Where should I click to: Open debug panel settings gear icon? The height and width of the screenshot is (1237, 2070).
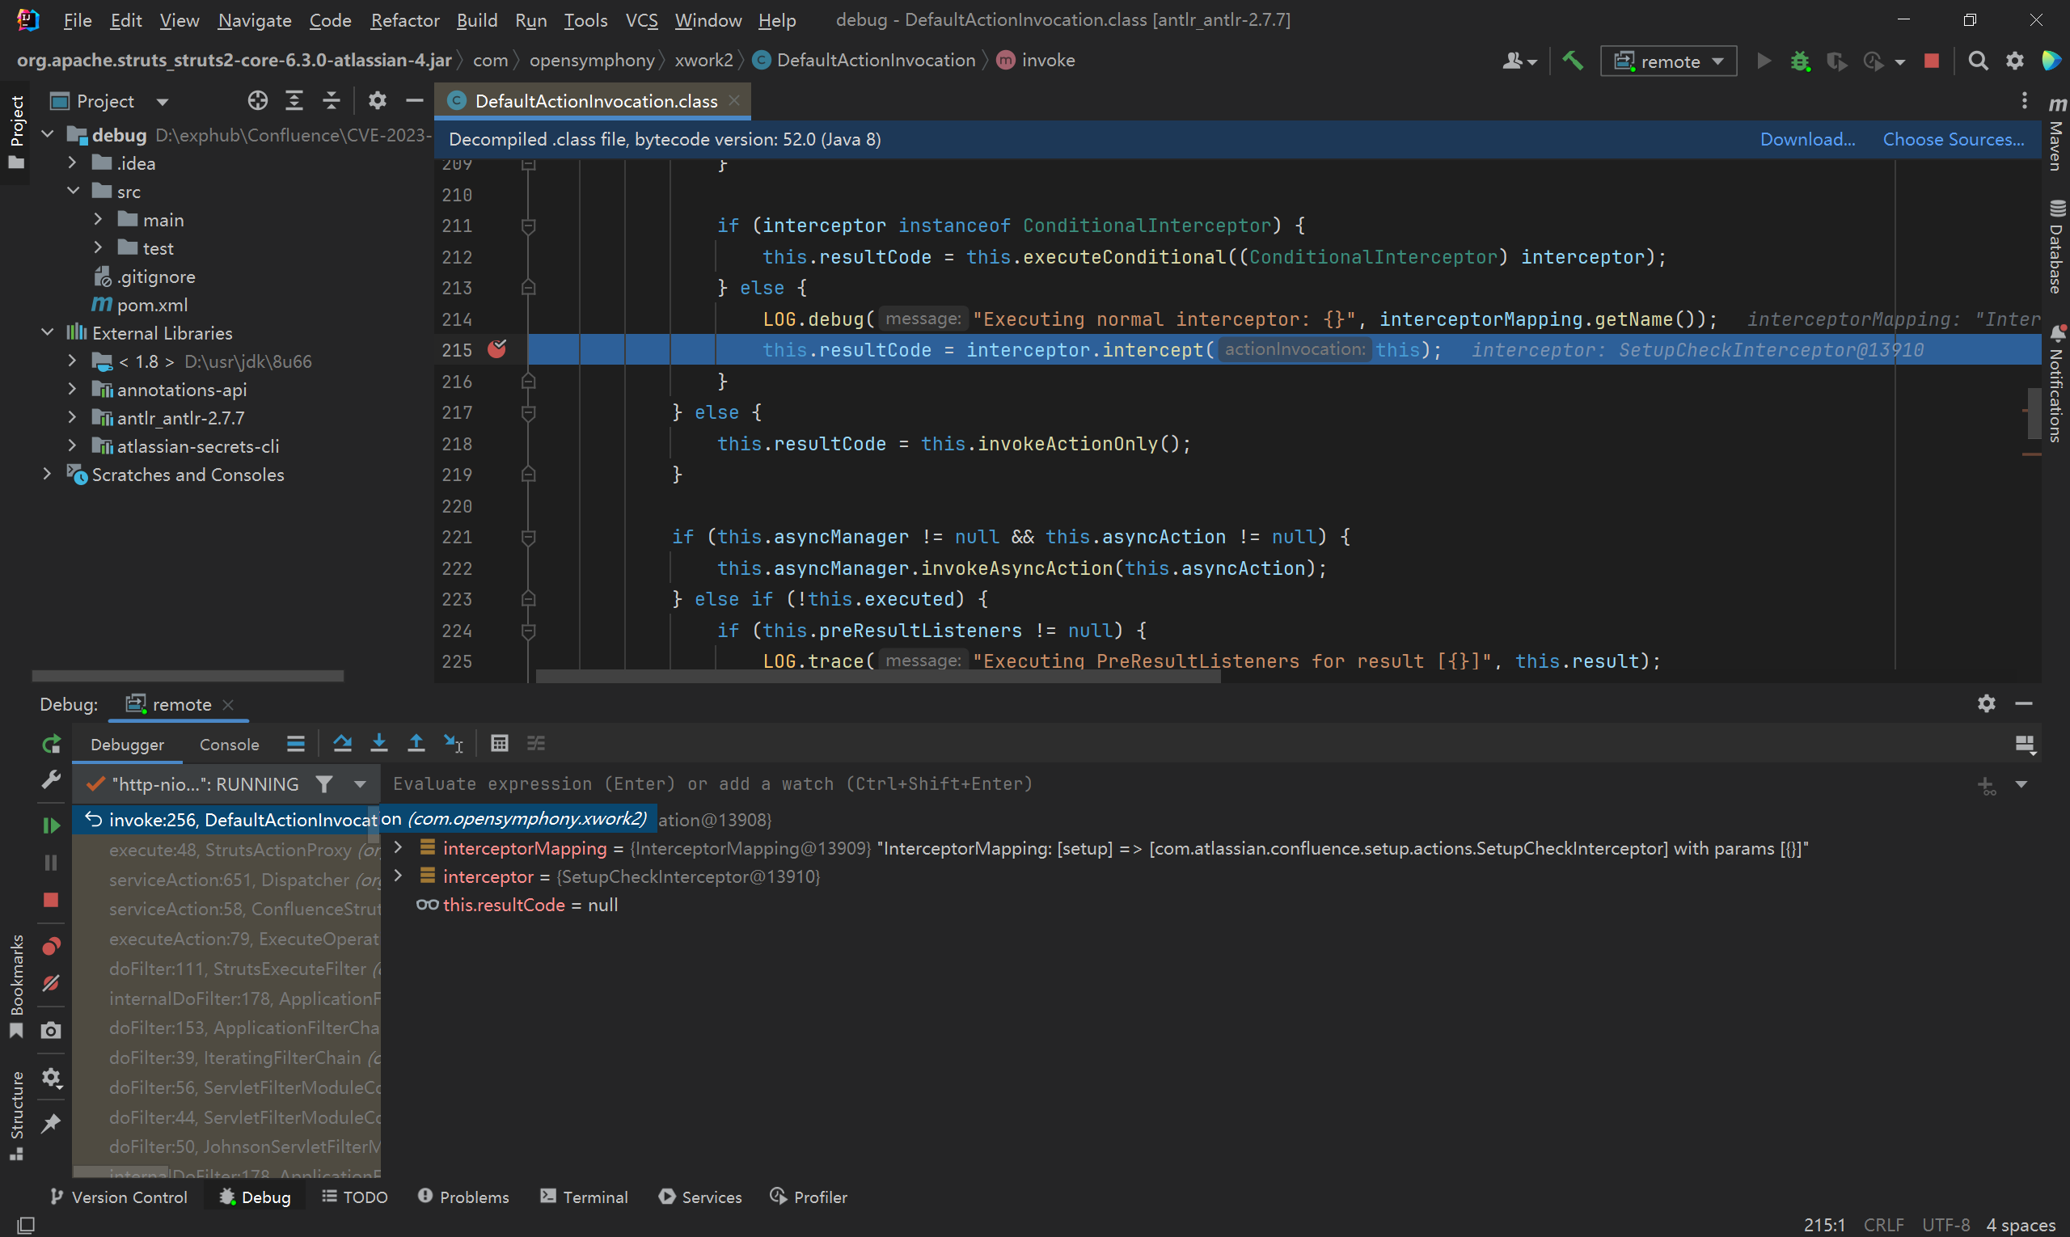[1986, 703]
